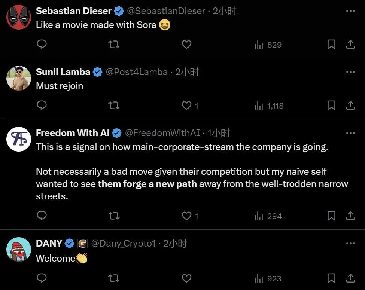
Task: Retweet the 'Must rejoin' post
Action: (114, 106)
